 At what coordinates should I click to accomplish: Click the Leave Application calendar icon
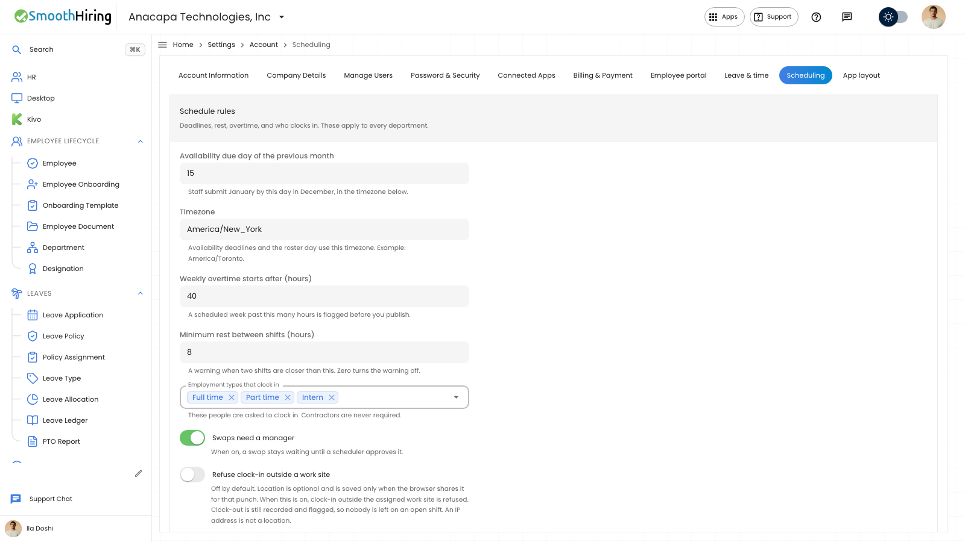coord(33,315)
